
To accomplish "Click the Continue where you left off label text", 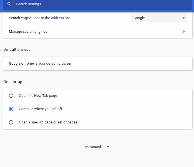I will [40, 109].
